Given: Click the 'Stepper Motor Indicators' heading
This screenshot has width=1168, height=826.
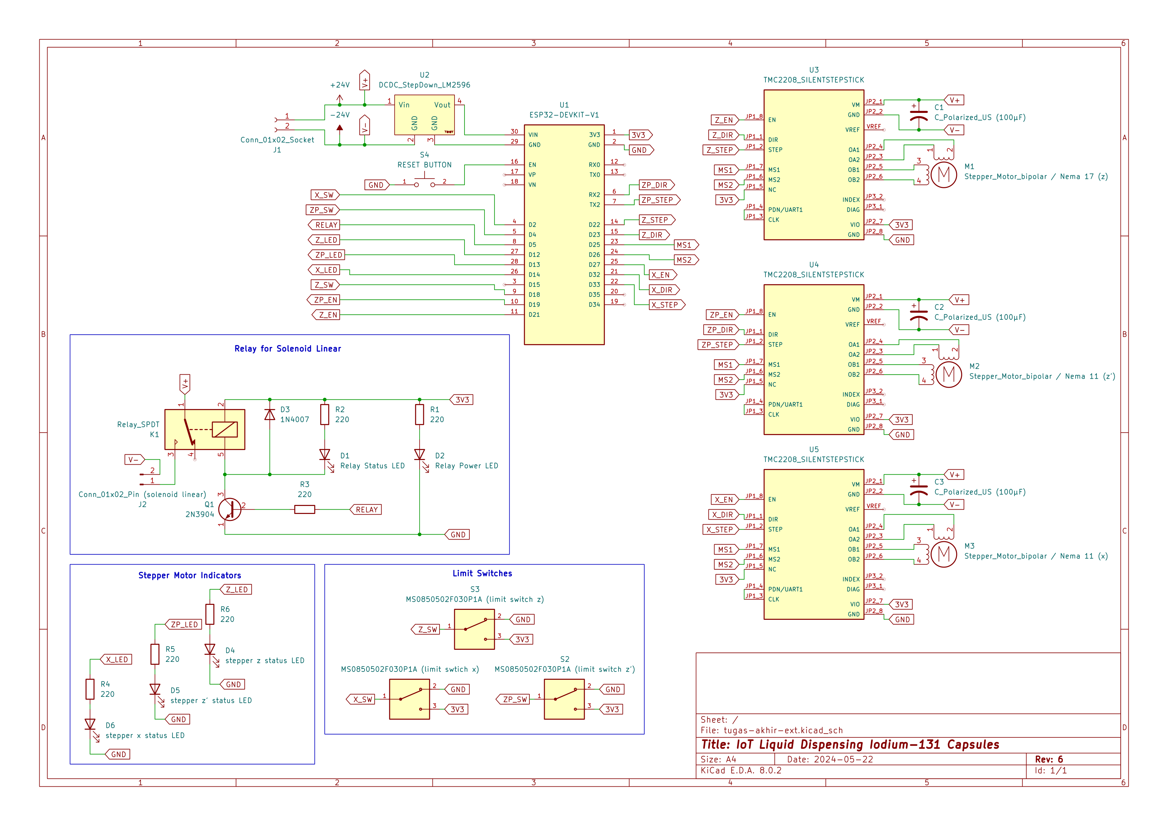Looking at the screenshot, I should tap(190, 575).
